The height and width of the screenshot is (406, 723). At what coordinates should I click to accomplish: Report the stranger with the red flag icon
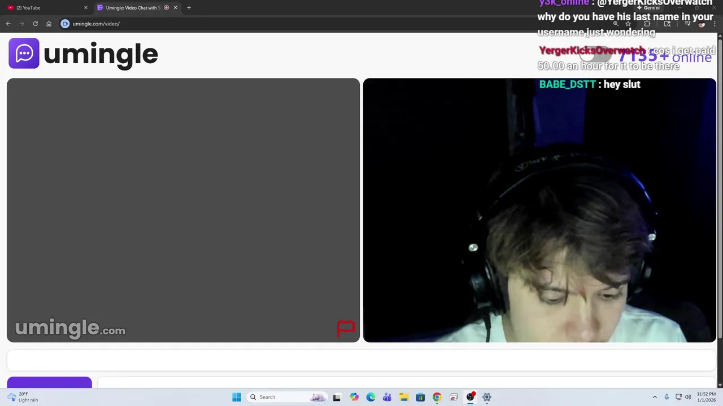coord(346,328)
